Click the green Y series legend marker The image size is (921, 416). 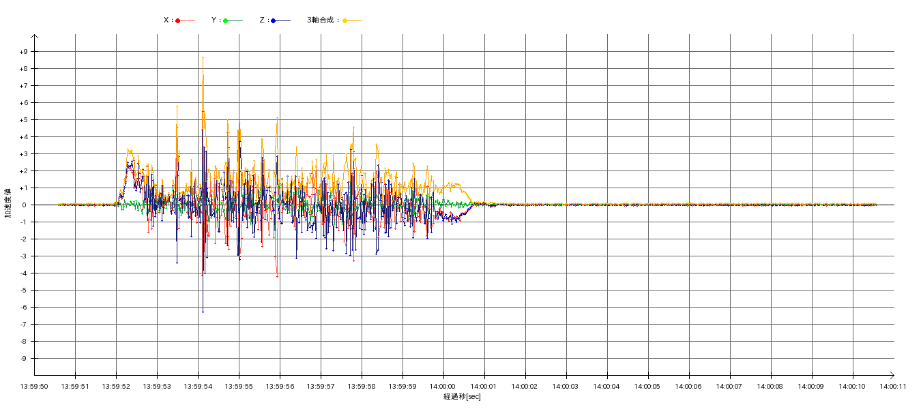click(226, 20)
